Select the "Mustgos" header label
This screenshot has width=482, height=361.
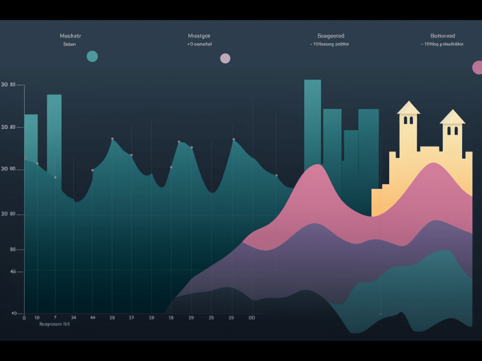[199, 36]
